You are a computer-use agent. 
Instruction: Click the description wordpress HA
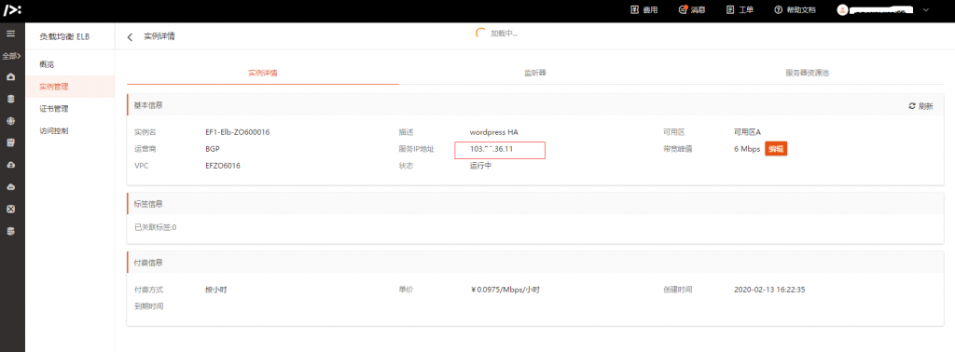pyautogui.click(x=494, y=132)
